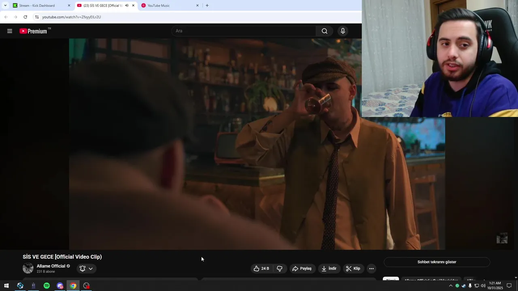
Task: Click the channel watermark in video corner
Action: (502, 238)
